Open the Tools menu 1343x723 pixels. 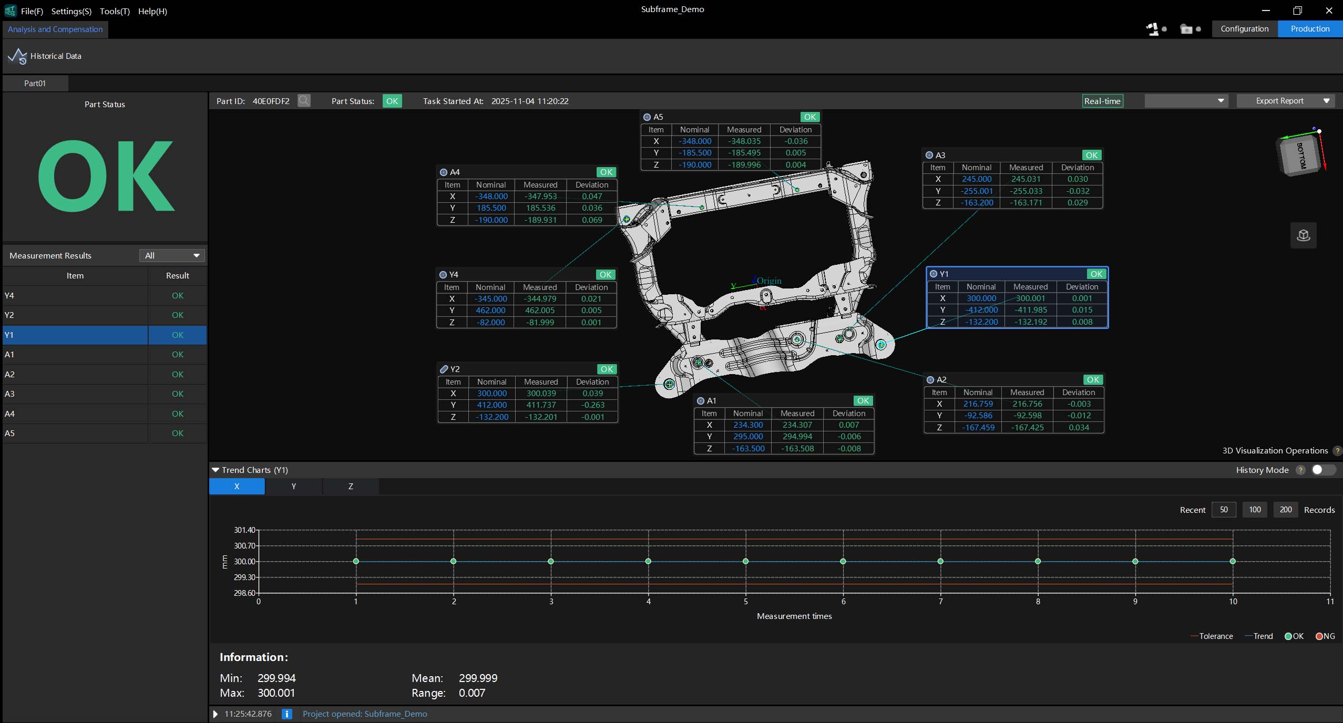click(114, 11)
